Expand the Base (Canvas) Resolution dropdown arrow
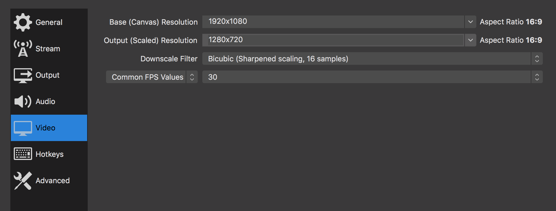The height and width of the screenshot is (211, 556). coord(470,22)
